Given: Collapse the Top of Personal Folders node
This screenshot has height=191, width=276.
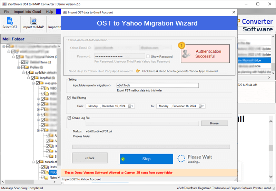Looking at the screenshot, I should [13, 57].
